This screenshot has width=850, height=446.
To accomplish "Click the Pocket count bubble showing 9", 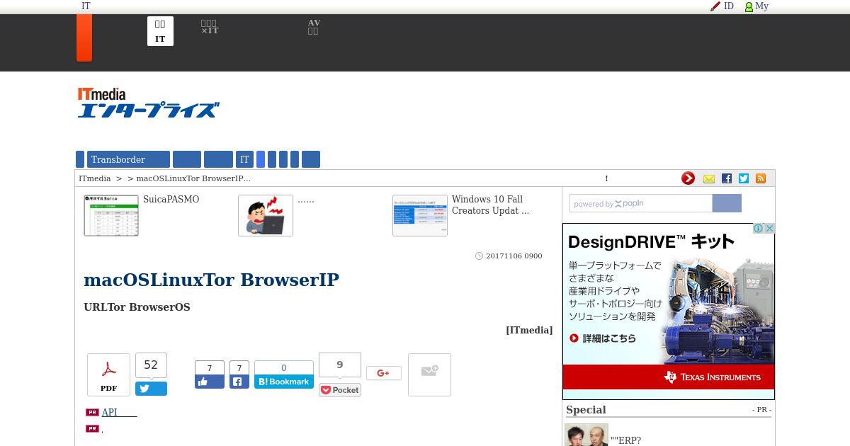I will 340,365.
